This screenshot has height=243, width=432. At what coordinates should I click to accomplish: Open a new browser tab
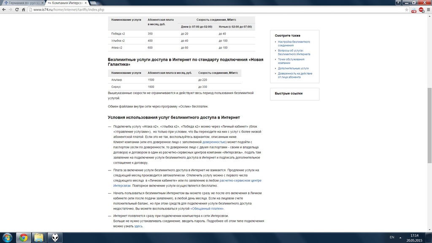[x=93, y=3]
